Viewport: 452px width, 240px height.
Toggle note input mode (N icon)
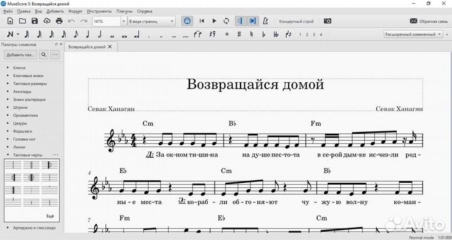pos(10,35)
